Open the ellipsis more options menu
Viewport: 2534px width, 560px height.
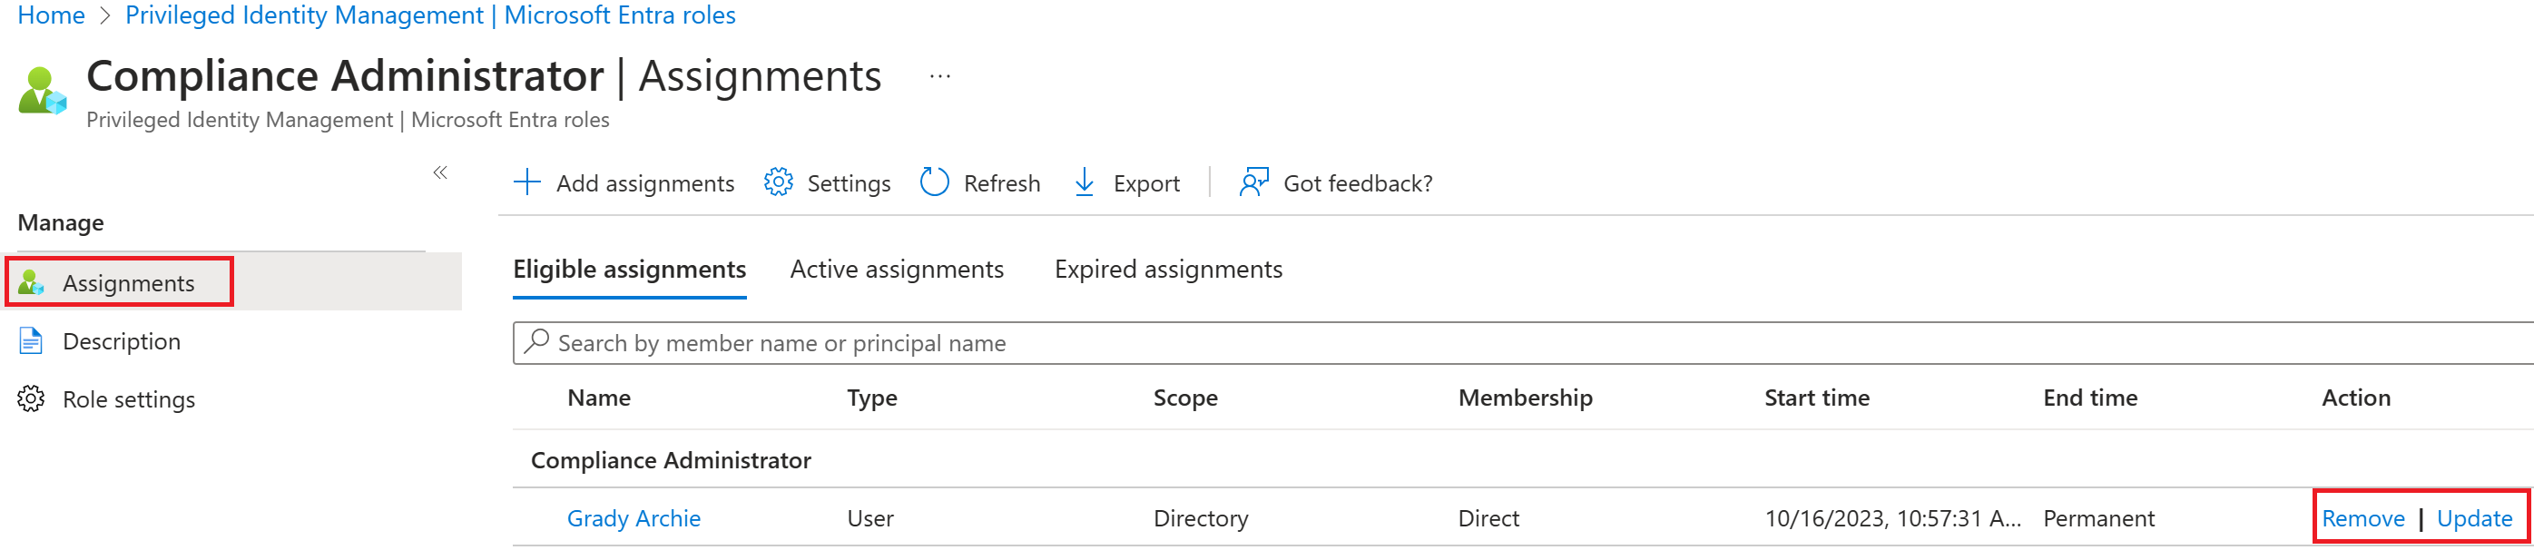(939, 77)
